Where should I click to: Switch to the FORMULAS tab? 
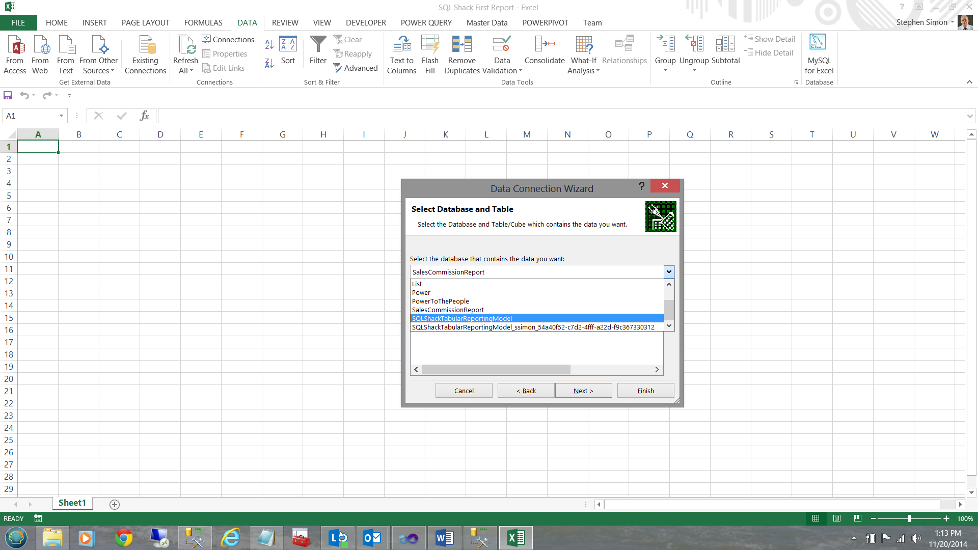coord(203,23)
